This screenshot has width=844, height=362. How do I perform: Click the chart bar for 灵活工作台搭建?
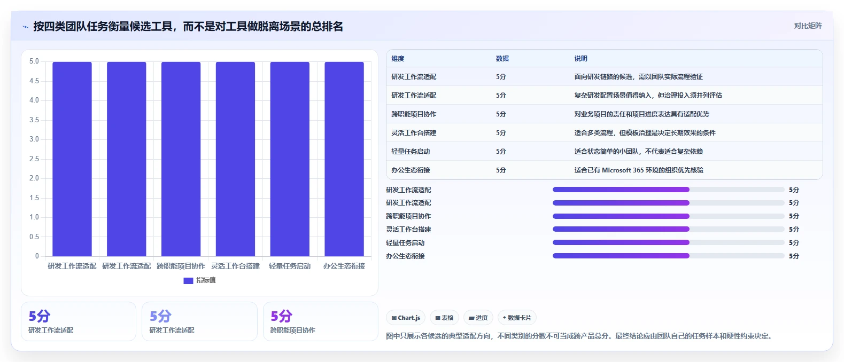pyautogui.click(x=235, y=159)
